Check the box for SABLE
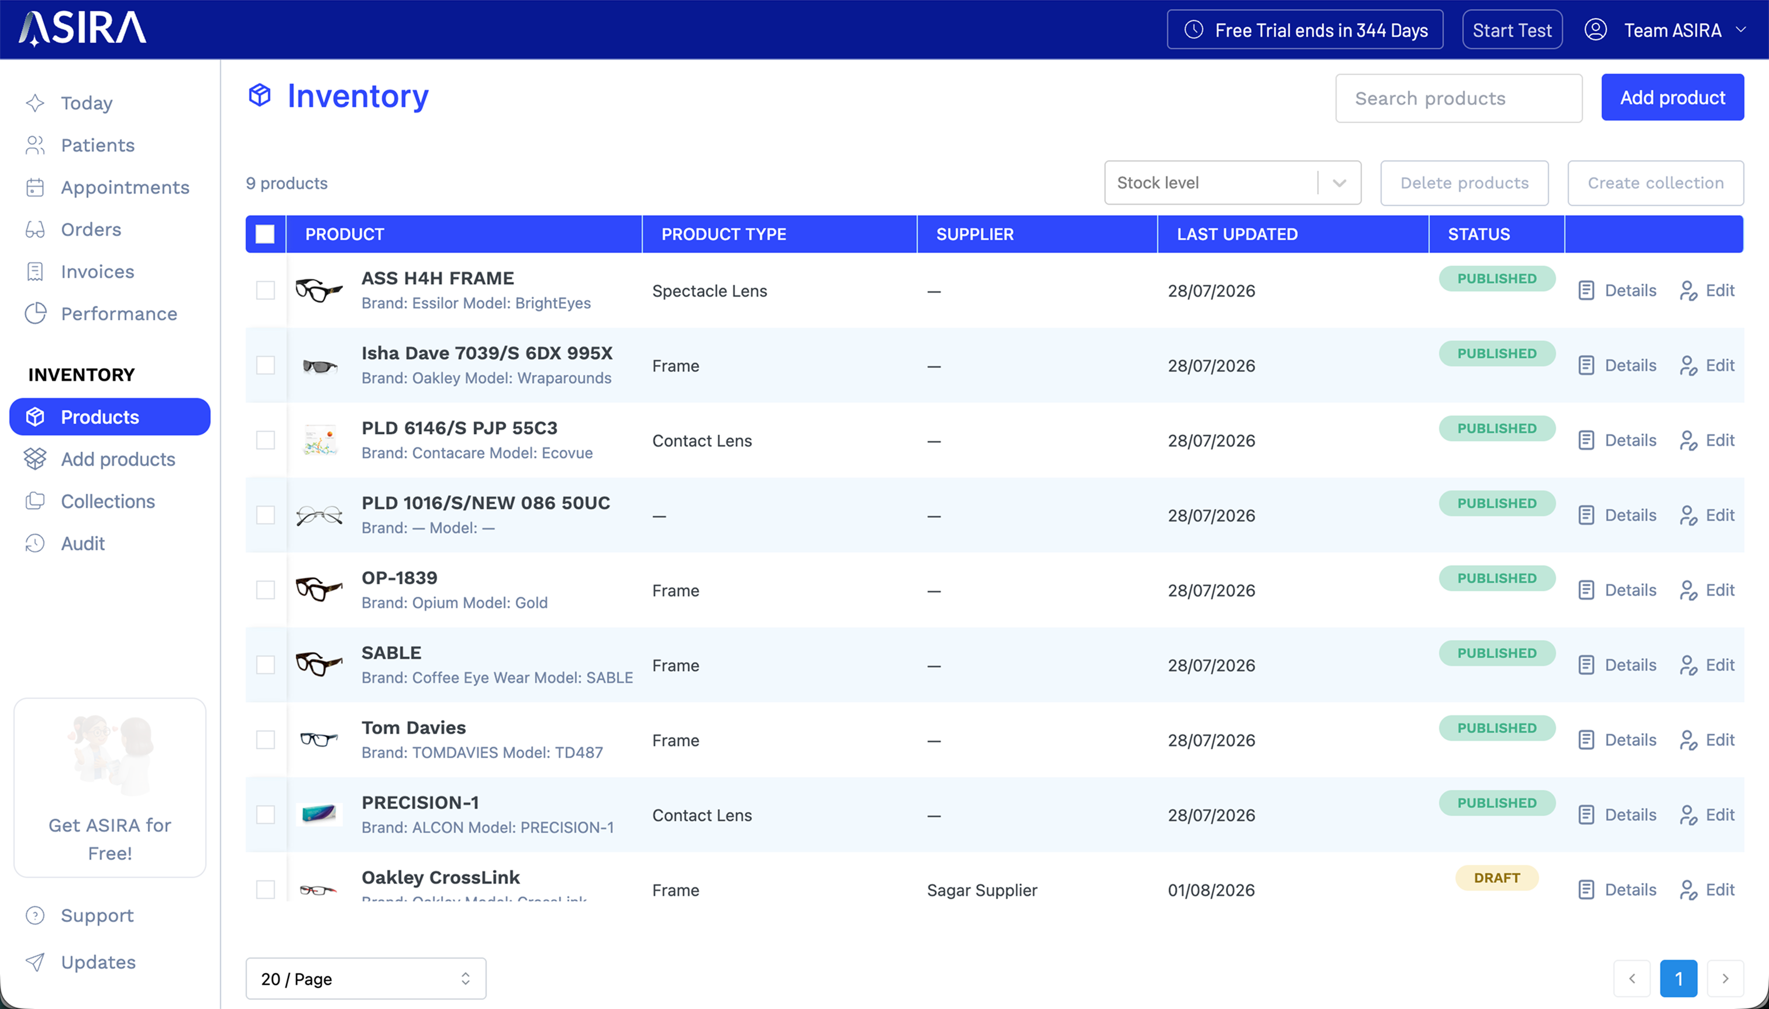Viewport: 1769px width, 1009px height. tap(265, 665)
